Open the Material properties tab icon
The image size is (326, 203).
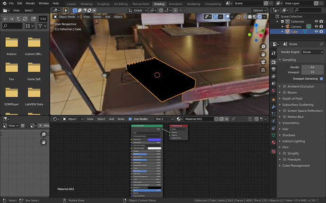274,142
